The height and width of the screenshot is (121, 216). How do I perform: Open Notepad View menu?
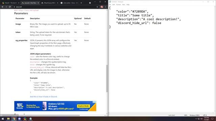point(124,5)
